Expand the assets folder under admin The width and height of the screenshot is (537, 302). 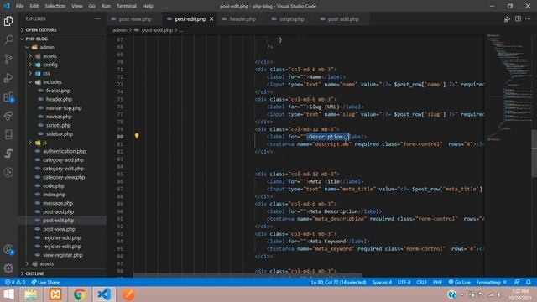coord(50,56)
